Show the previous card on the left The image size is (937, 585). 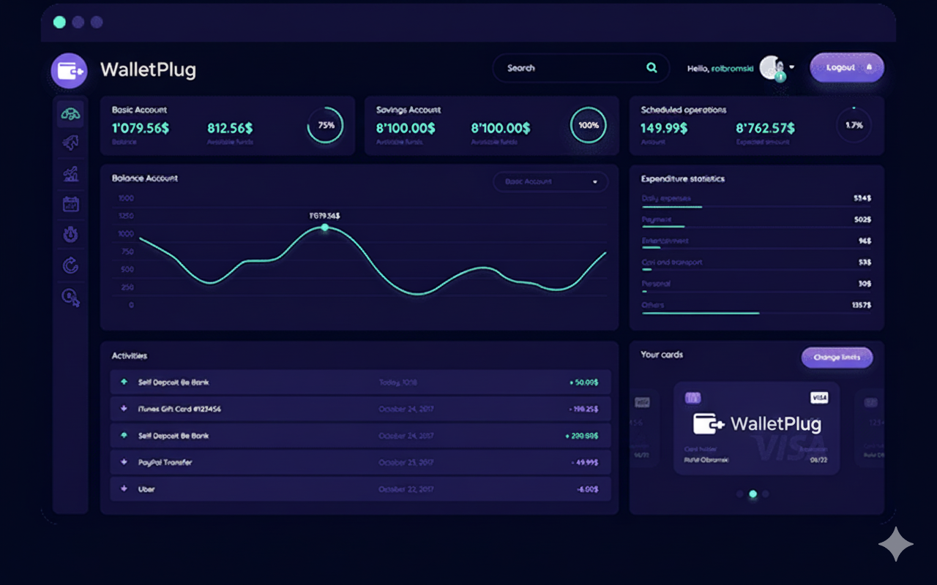click(x=644, y=429)
